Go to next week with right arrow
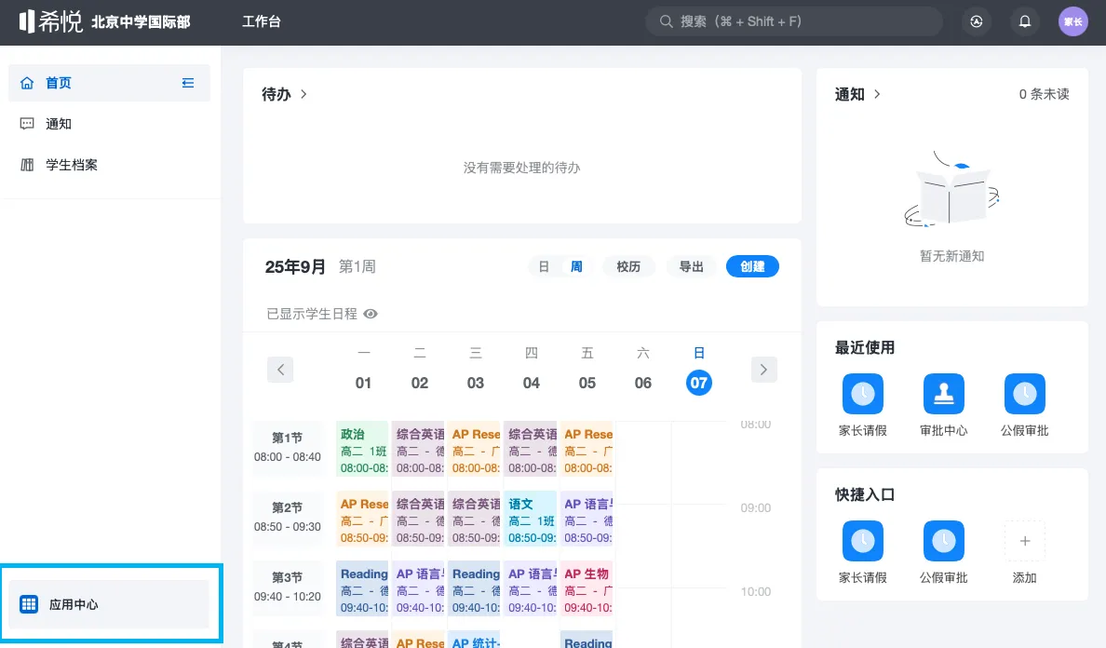 763,370
